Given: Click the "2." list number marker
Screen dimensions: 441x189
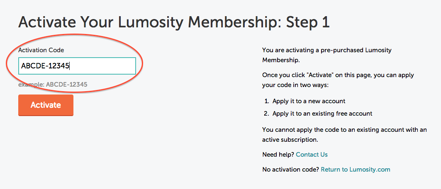Looking at the screenshot, I should click(267, 114).
